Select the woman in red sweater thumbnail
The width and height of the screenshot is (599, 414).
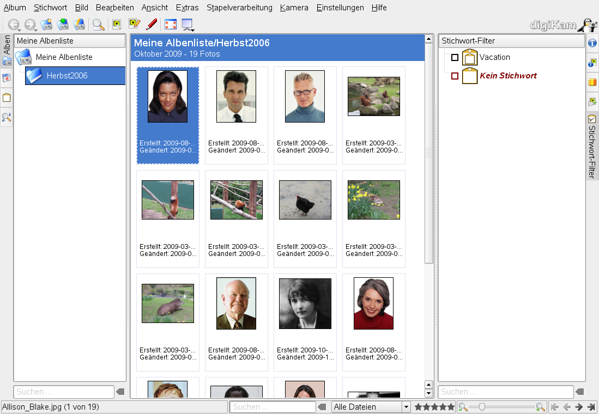tap(373, 303)
